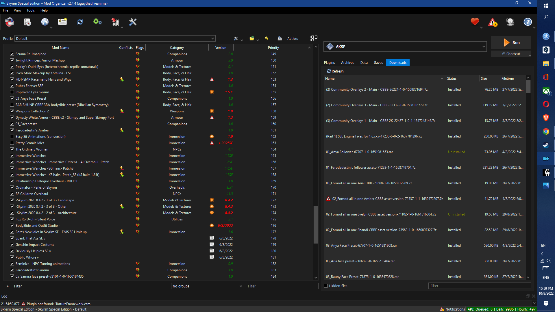Image resolution: width=555 pixels, height=312 pixels.
Task: Click the mod list Filter text field
Action: click(282, 286)
